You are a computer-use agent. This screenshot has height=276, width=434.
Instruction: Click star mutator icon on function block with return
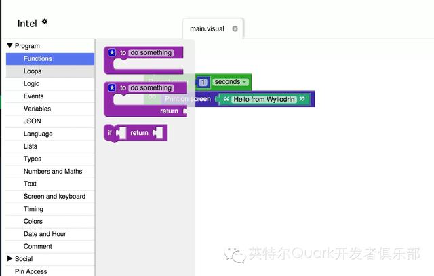112,87
